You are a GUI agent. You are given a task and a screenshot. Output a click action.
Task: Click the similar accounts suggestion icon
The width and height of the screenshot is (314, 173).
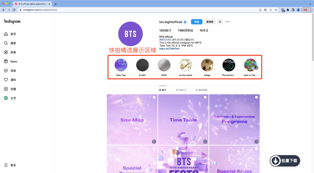(x=220, y=22)
